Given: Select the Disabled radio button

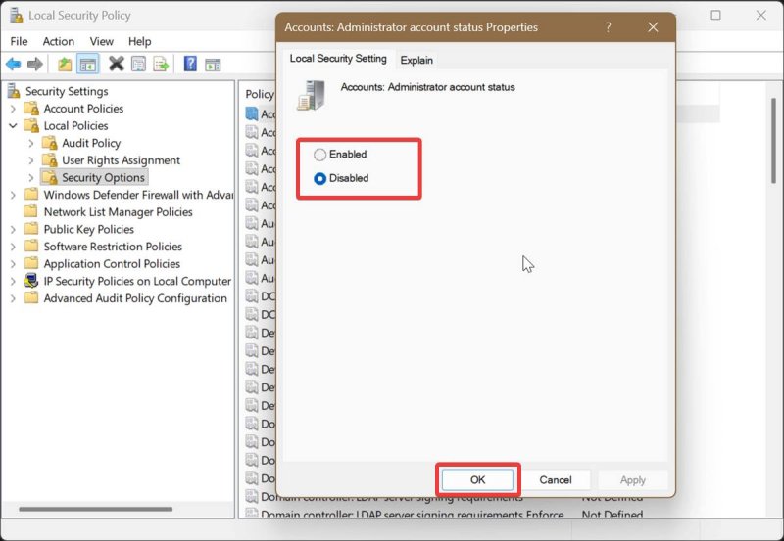Looking at the screenshot, I should coord(320,178).
